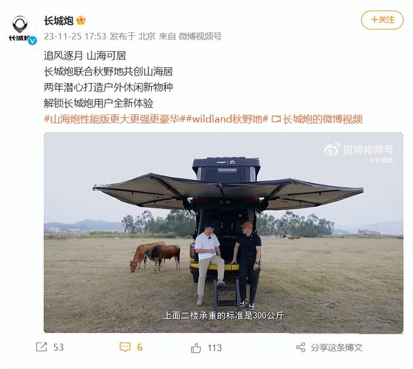The image size is (413, 369).
Task: Play the video thumbnail with the truck
Action: tap(223, 233)
